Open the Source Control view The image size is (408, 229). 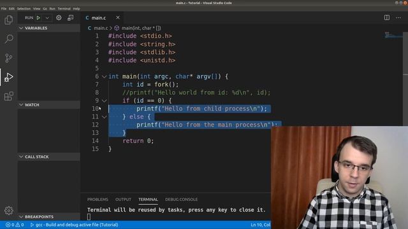coord(8,58)
